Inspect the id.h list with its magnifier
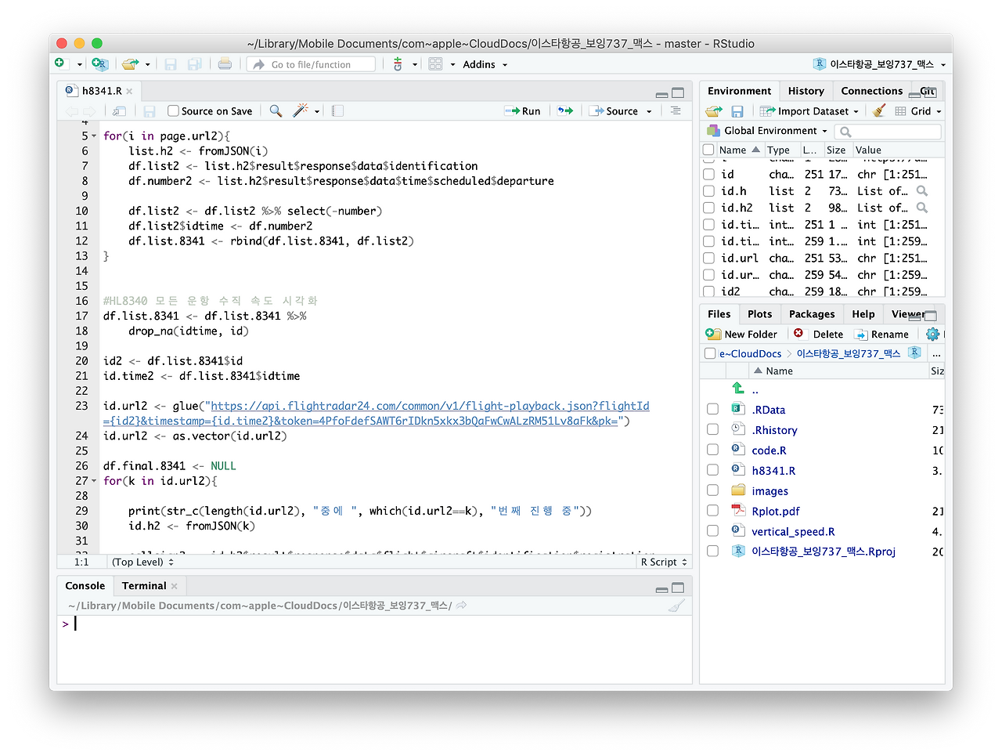Image resolution: width=1002 pixels, height=756 pixels. 922,191
